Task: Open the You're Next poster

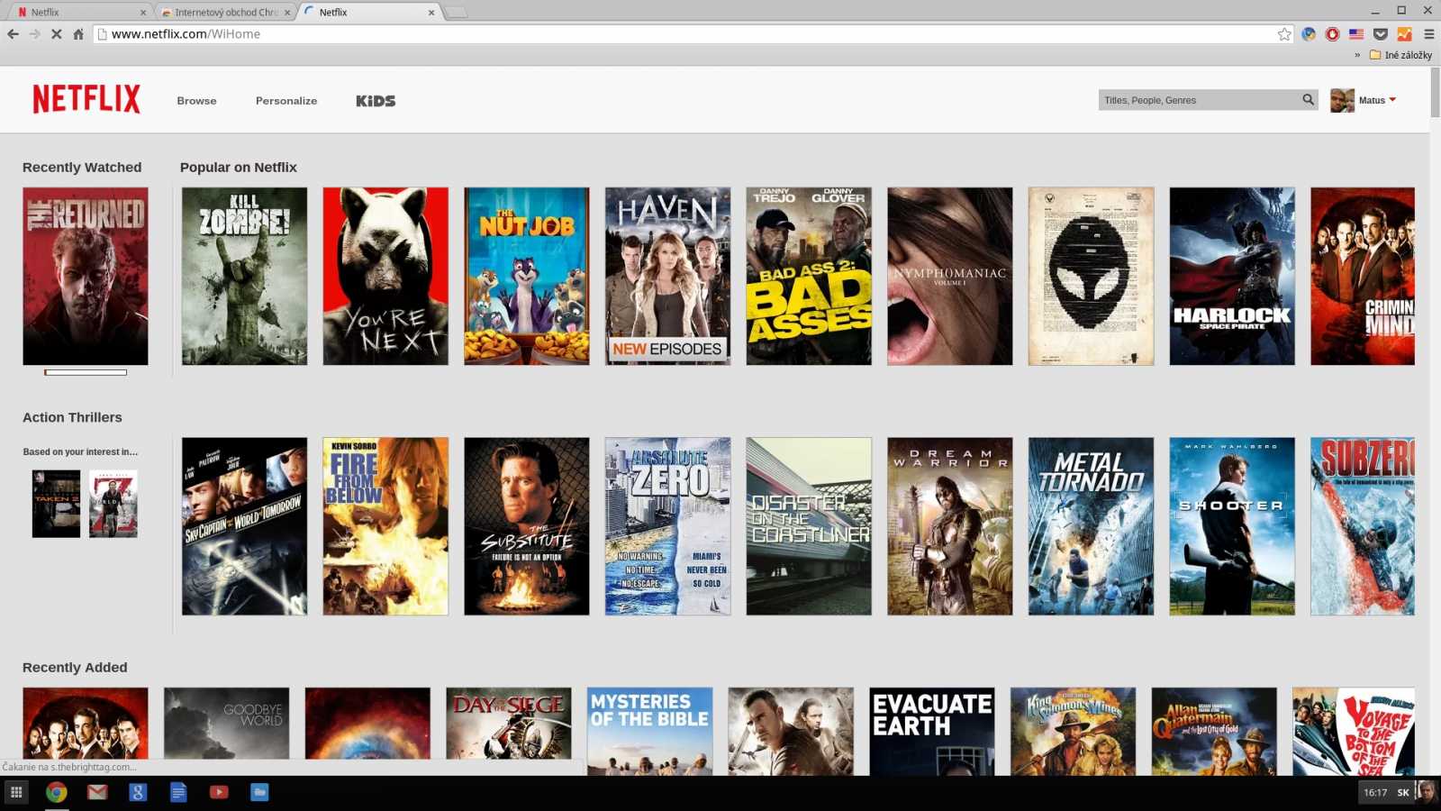Action: [385, 276]
